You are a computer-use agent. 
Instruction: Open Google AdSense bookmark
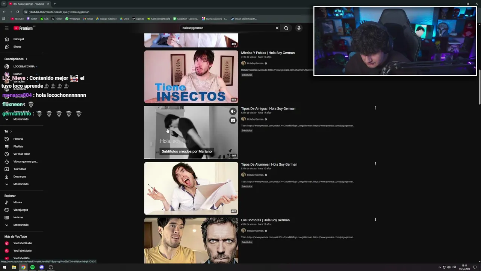coord(106,19)
